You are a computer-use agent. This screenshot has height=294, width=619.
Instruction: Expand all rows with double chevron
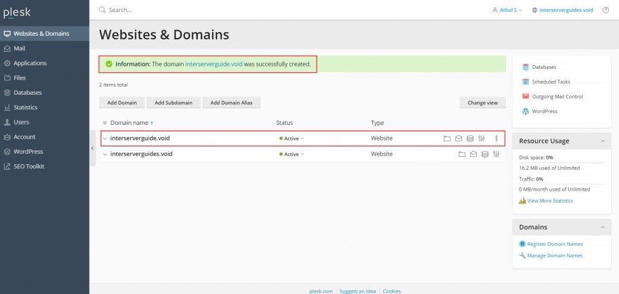click(x=105, y=123)
